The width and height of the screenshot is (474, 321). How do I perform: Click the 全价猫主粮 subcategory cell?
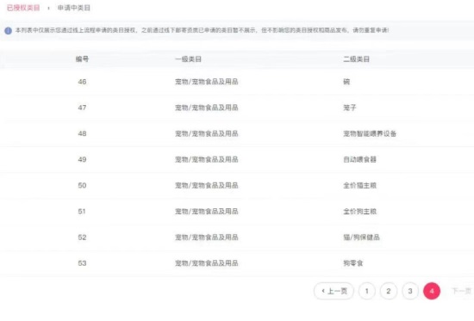(359, 185)
